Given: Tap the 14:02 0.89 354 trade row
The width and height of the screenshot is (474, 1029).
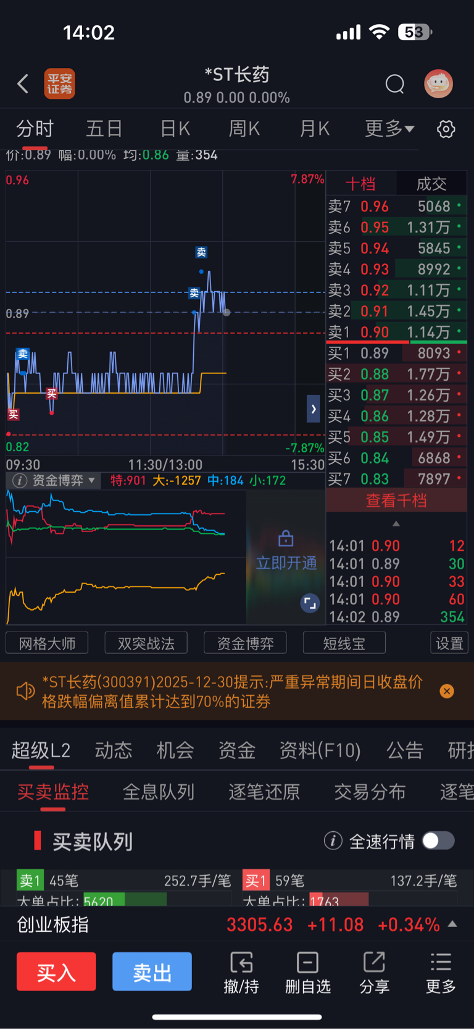Looking at the screenshot, I should pyautogui.click(x=397, y=617).
